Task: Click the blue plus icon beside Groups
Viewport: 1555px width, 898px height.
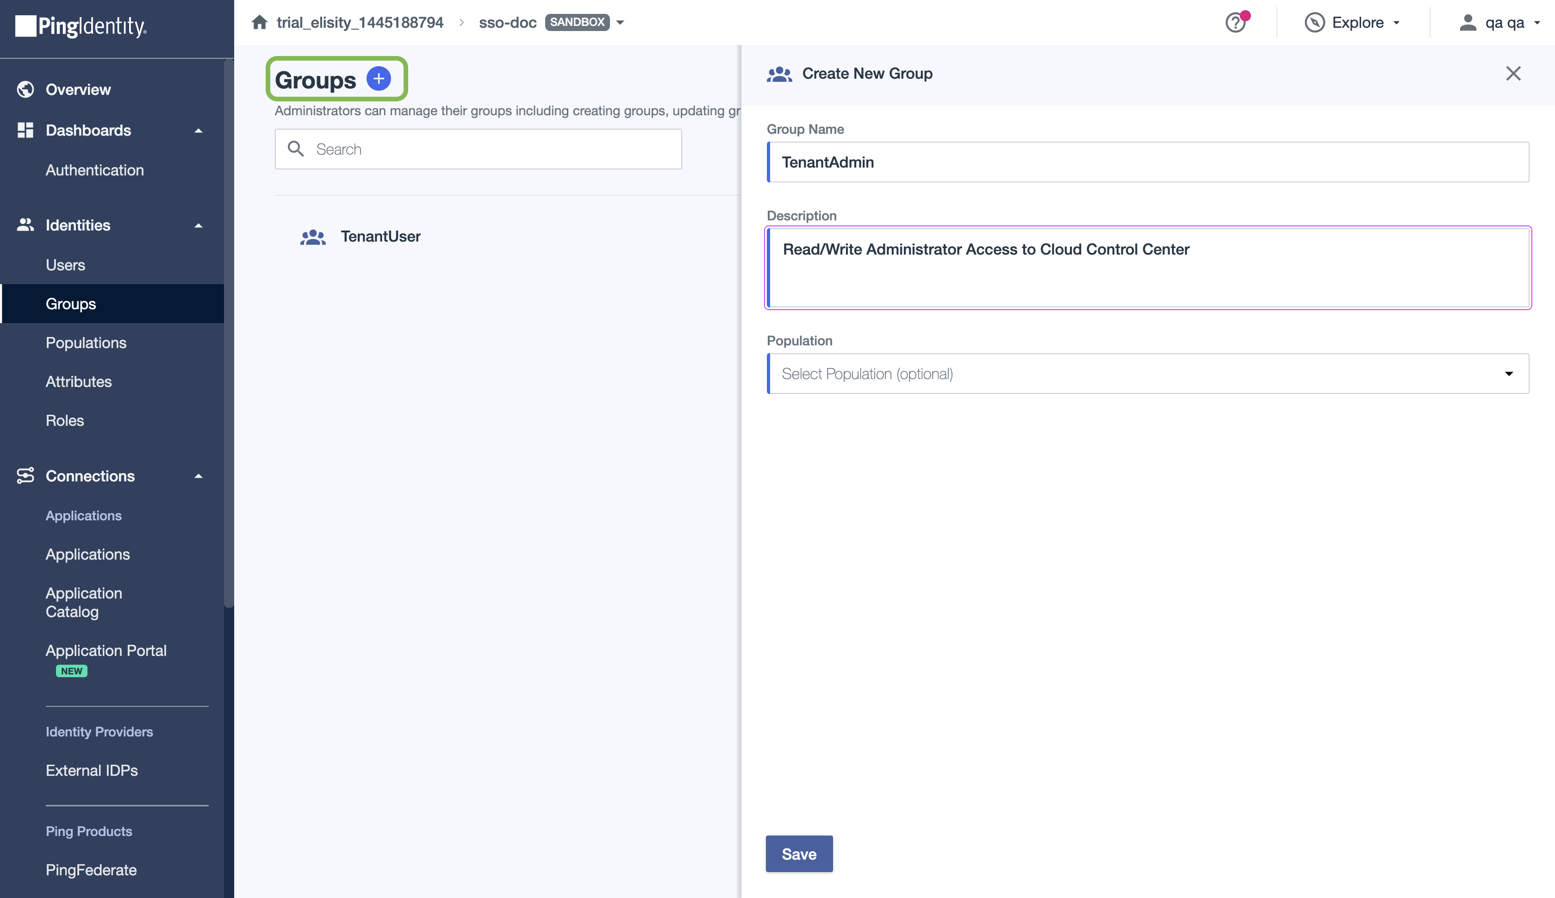Action: point(379,79)
